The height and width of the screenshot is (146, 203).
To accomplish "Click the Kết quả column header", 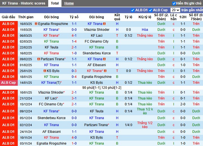I will pyautogui.click(x=117, y=17).
